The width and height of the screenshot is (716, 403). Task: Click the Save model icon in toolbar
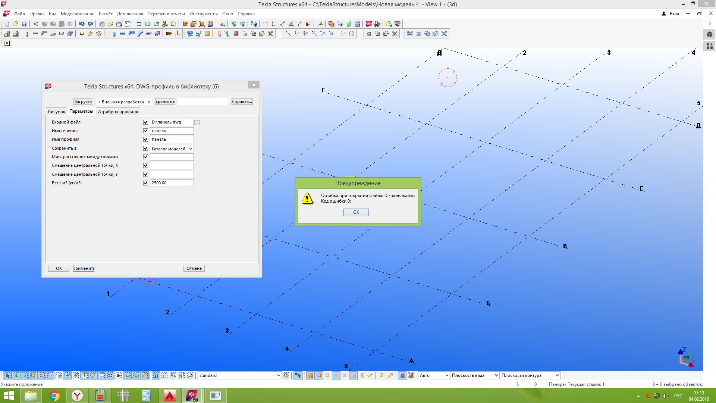(x=24, y=24)
